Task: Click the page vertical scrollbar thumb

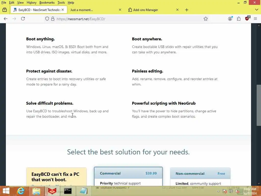Action: click(x=259, y=105)
